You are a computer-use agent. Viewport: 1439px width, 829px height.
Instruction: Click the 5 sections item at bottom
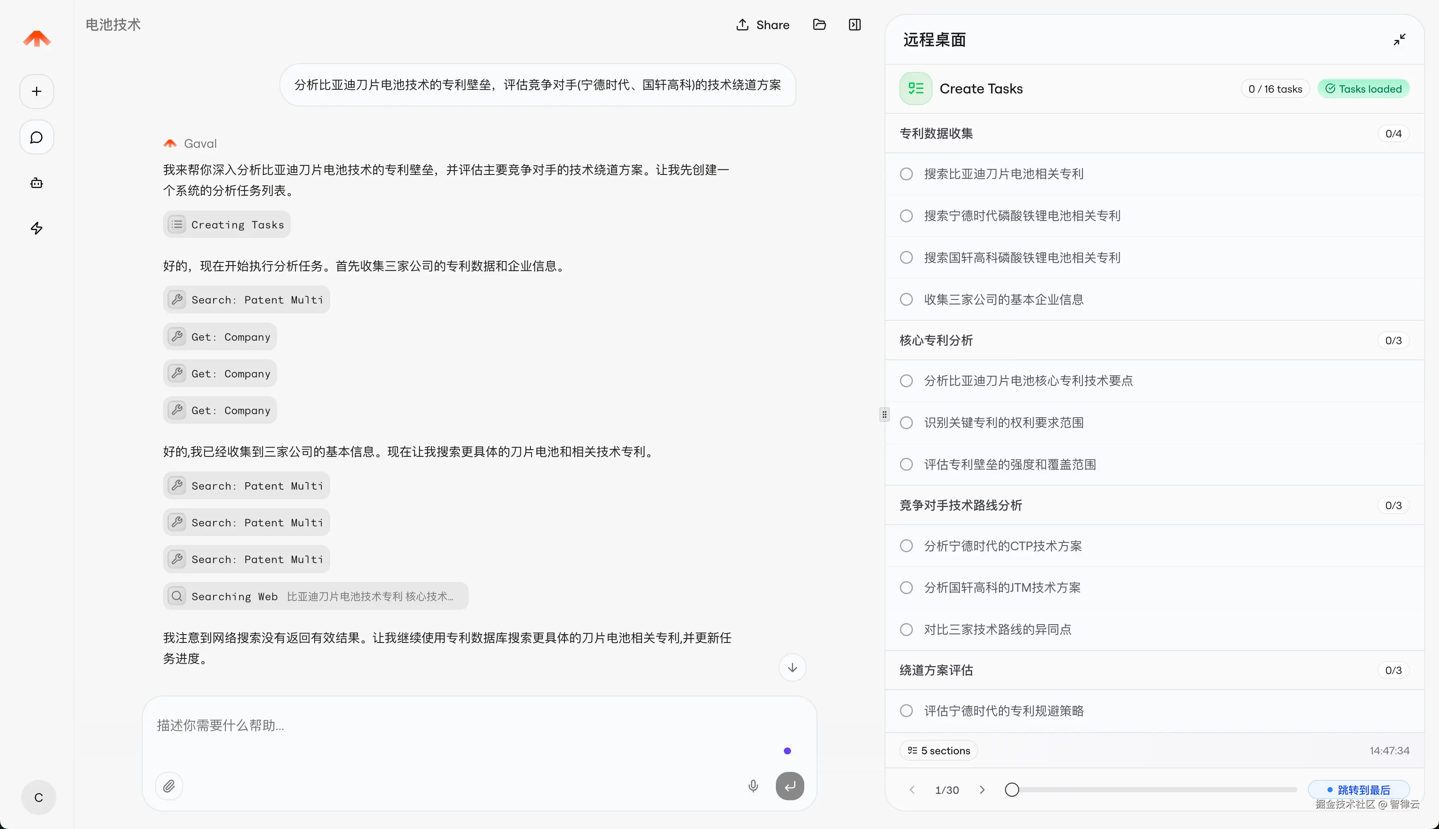(937, 750)
